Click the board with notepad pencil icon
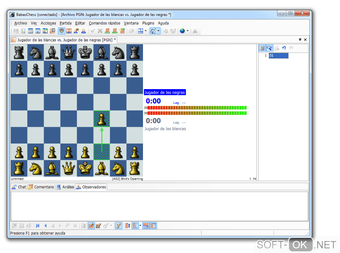This screenshot has width=340, height=253. click(98, 226)
